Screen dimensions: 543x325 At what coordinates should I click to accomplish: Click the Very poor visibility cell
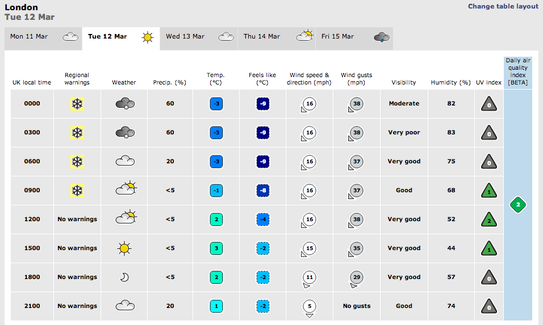[x=404, y=132]
